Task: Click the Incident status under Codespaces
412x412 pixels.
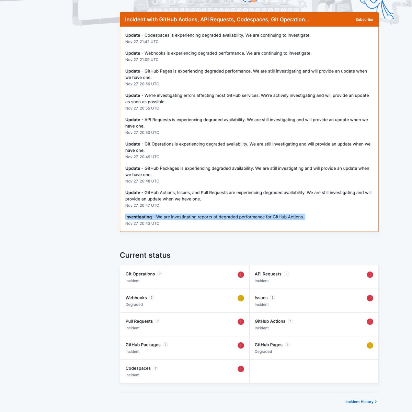Action: tap(132, 375)
